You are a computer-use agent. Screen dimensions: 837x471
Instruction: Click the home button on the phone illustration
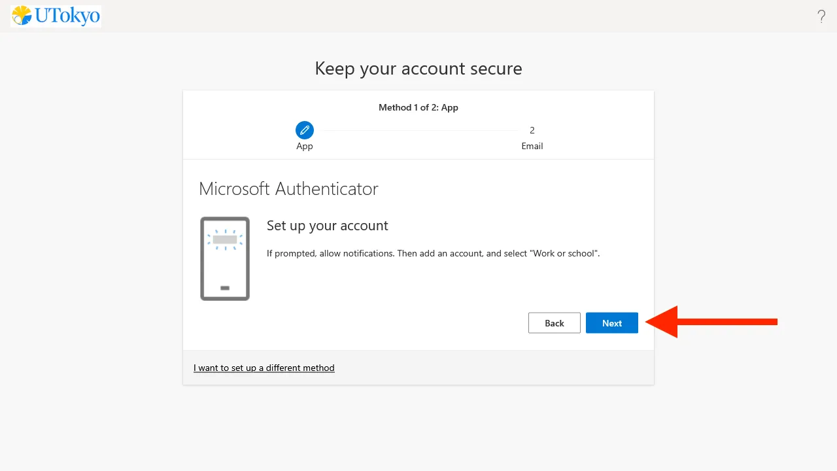225,288
